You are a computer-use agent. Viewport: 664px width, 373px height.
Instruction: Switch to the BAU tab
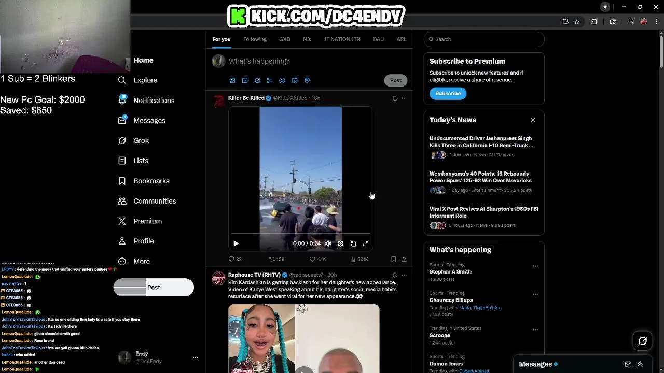click(x=379, y=39)
